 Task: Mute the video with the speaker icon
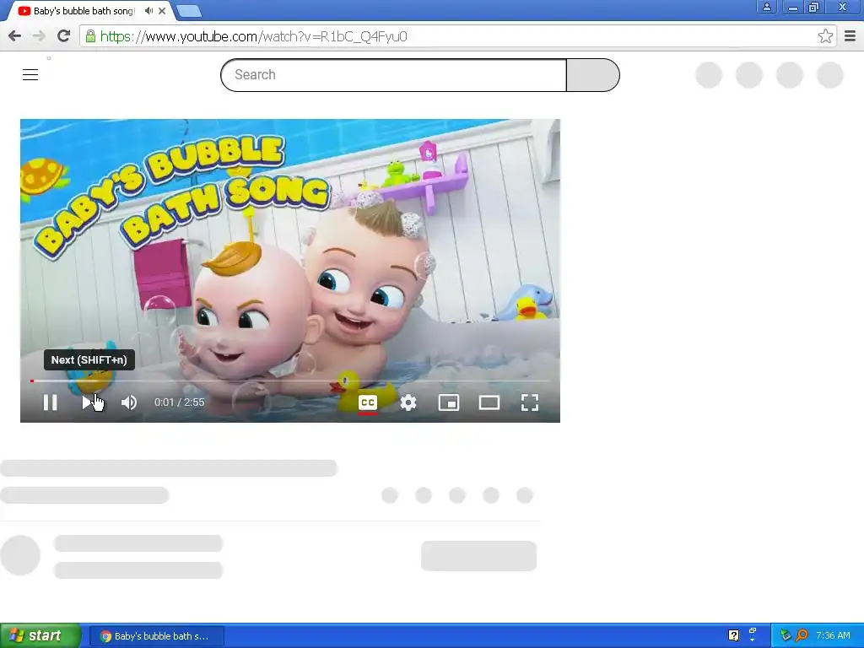(129, 402)
